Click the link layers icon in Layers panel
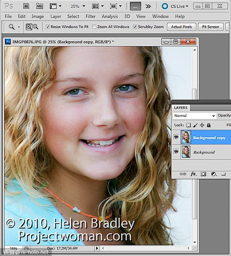Image resolution: width=231 pixels, height=256 pixels. tap(182, 174)
